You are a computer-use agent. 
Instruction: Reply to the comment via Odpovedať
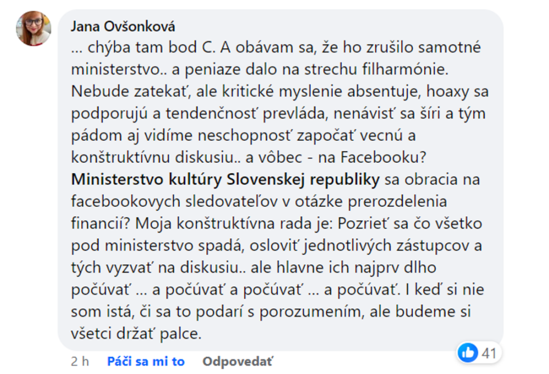(238, 361)
